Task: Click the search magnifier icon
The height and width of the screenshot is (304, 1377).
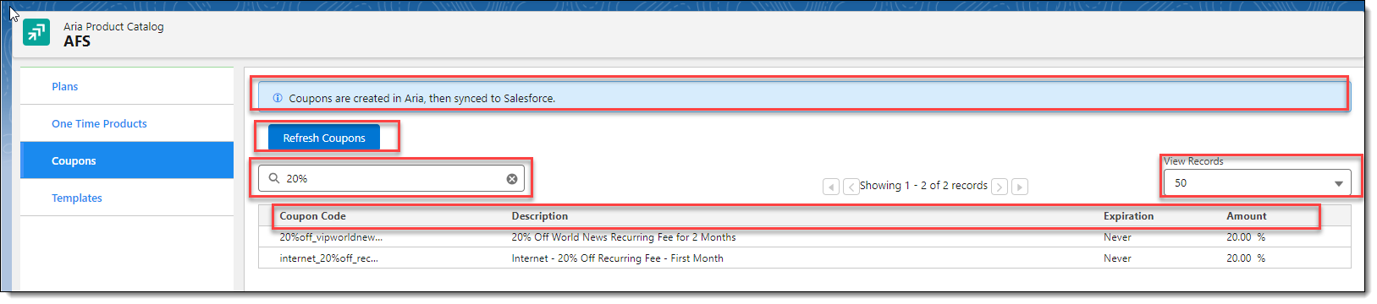Action: [274, 178]
